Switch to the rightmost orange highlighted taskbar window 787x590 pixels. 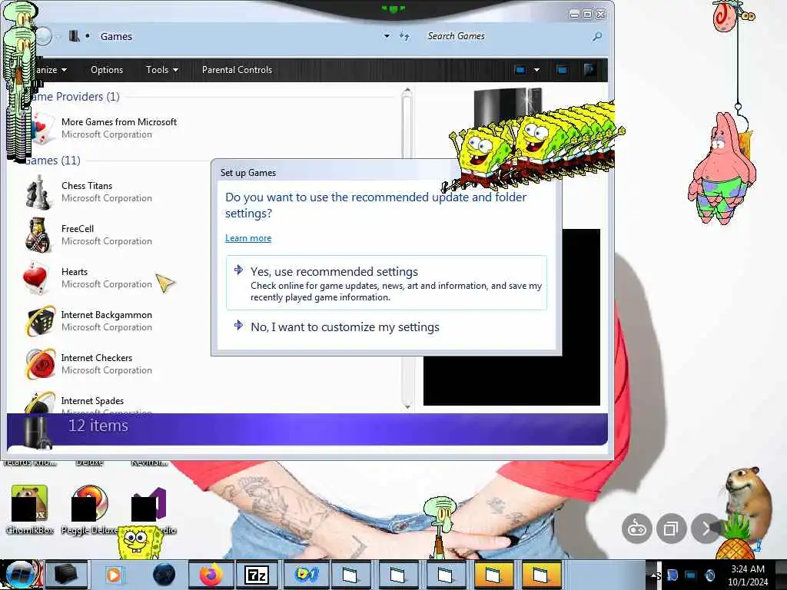tap(541, 575)
